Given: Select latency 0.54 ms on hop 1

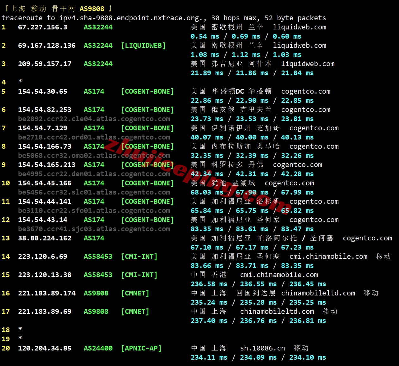Looking at the screenshot, I should pos(205,36).
